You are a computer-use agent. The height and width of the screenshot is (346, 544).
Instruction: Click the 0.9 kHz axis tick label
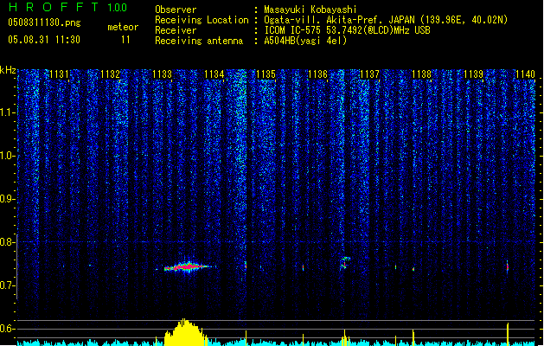coord(7,199)
